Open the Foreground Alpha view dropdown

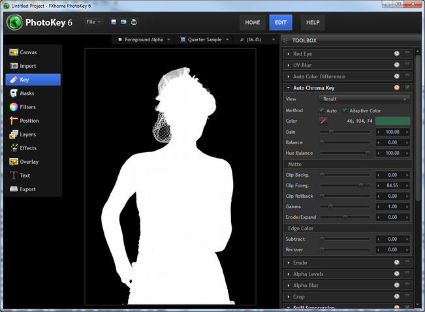144,40
